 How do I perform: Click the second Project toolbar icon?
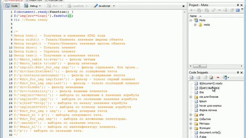pyautogui.click(x=199, y=10)
